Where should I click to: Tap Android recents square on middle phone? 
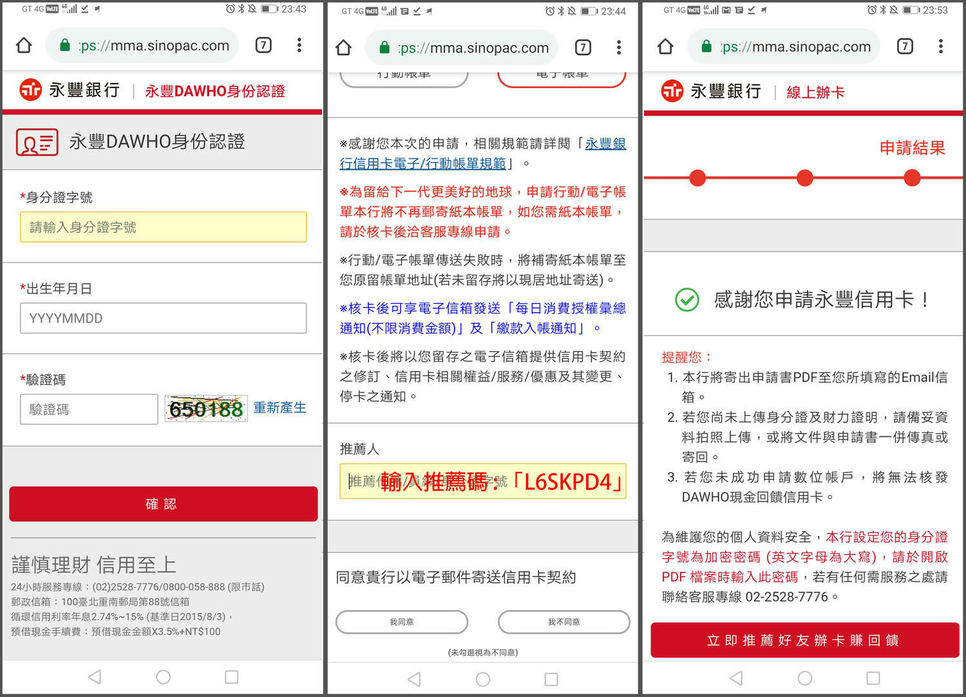click(x=551, y=679)
